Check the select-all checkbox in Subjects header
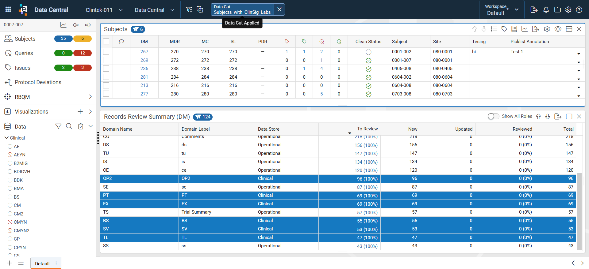589x269 pixels. click(x=106, y=41)
